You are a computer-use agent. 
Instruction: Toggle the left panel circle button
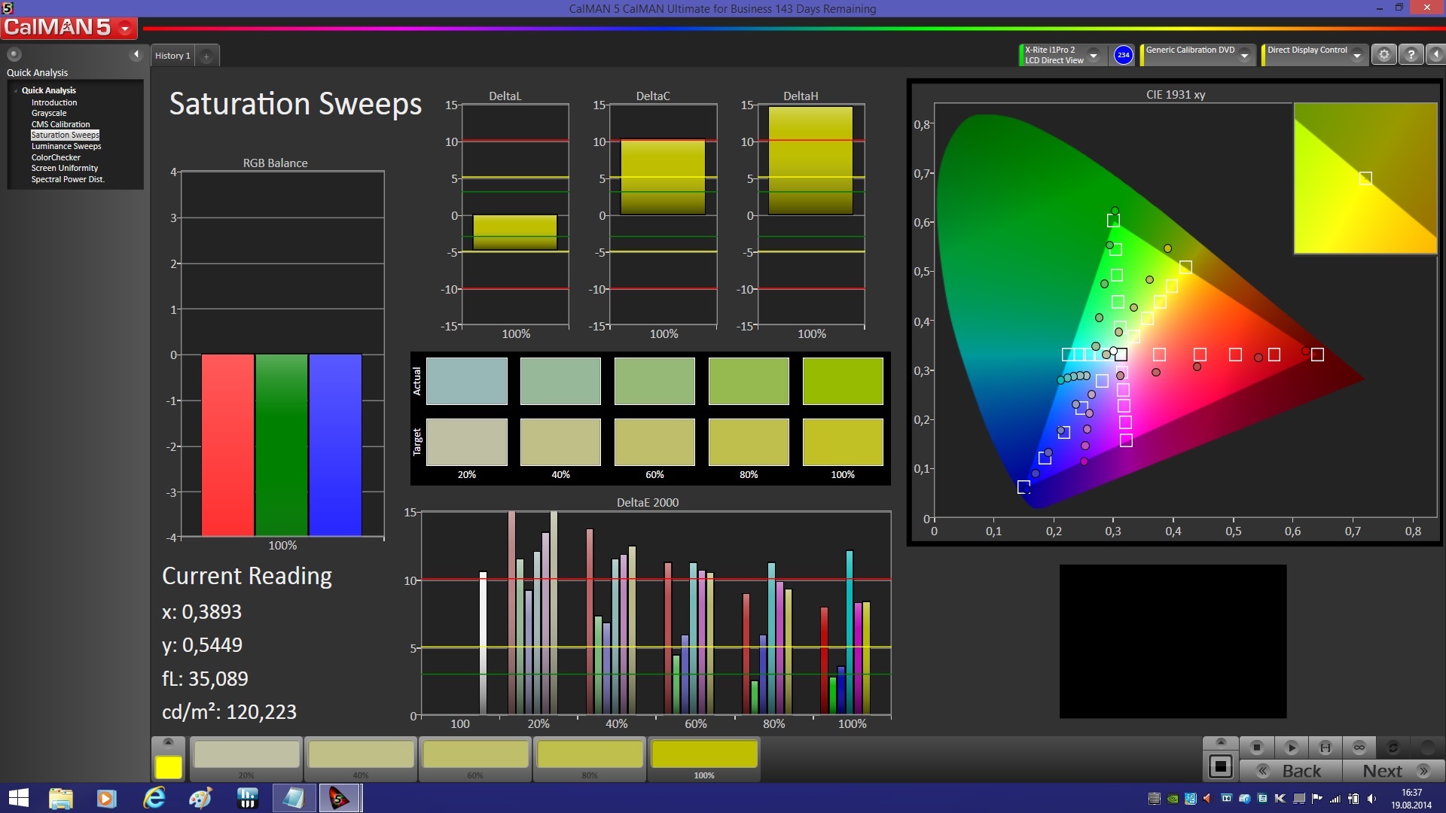(x=14, y=54)
